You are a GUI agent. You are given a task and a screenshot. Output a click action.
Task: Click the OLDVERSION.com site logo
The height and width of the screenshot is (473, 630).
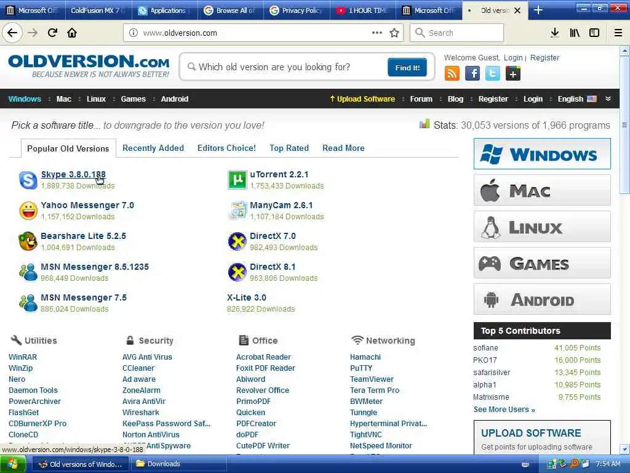pyautogui.click(x=89, y=67)
